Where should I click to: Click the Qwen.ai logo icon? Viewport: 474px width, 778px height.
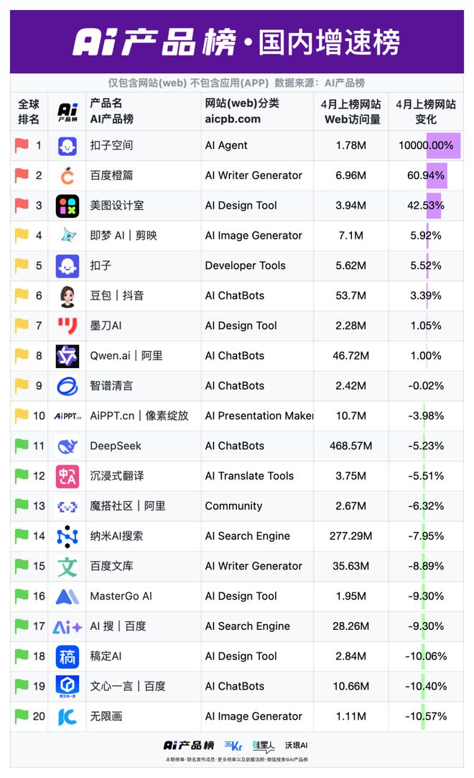(67, 356)
